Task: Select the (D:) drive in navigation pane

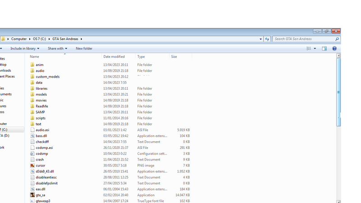Action: click(5, 136)
